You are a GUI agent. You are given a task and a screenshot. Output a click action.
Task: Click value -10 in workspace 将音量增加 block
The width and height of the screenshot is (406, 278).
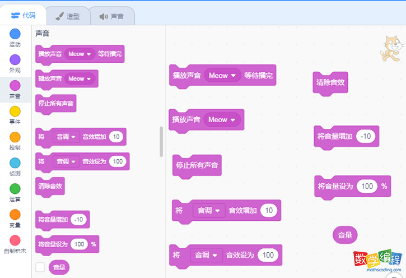tap(366, 136)
